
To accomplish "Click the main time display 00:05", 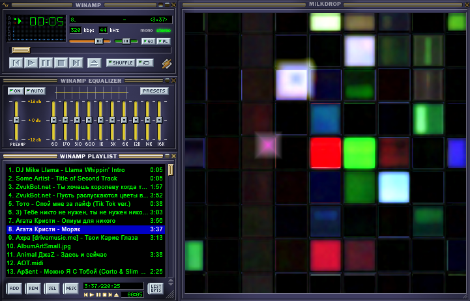I will [46, 21].
